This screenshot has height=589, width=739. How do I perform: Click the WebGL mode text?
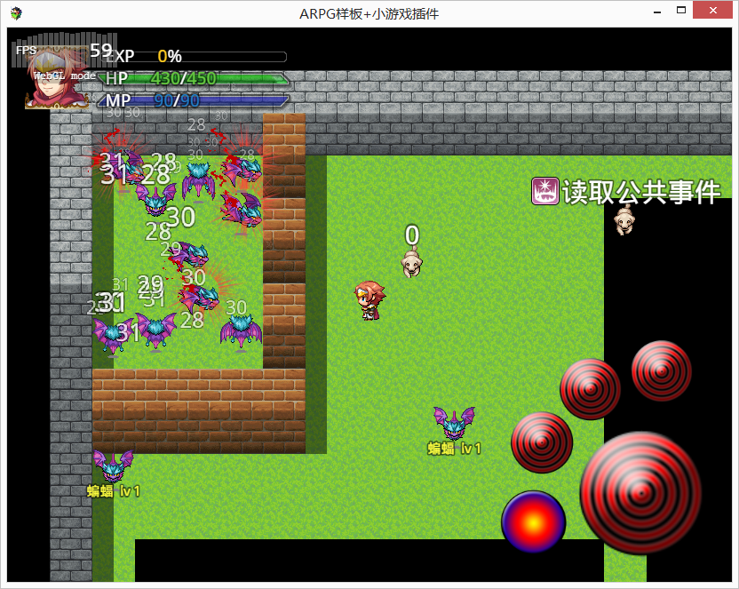click(x=65, y=76)
